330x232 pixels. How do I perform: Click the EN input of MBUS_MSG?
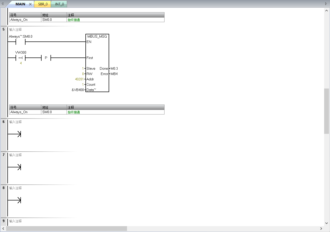[89, 42]
